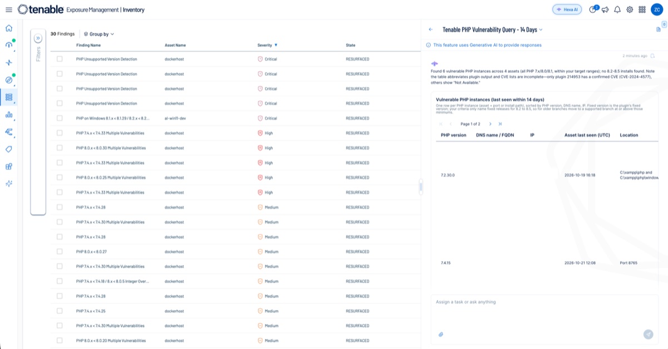Copy the response via the copy icon
The width and height of the screenshot is (668, 349).
[x=652, y=56]
